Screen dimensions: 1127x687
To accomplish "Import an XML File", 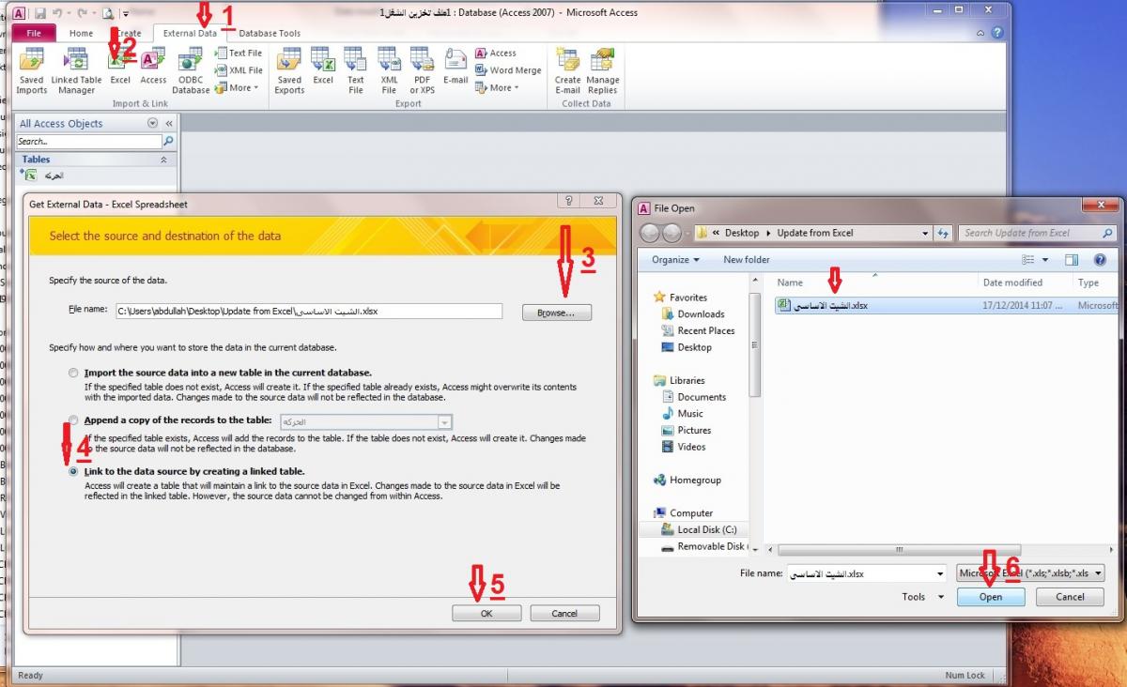I will tap(239, 70).
